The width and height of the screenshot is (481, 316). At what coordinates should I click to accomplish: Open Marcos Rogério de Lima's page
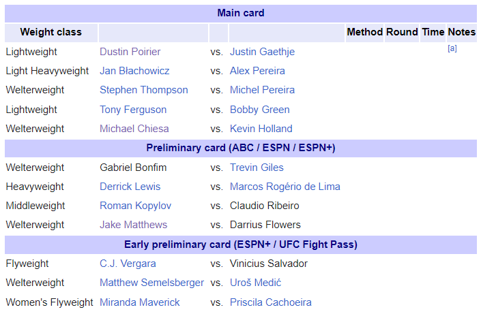[x=285, y=187]
